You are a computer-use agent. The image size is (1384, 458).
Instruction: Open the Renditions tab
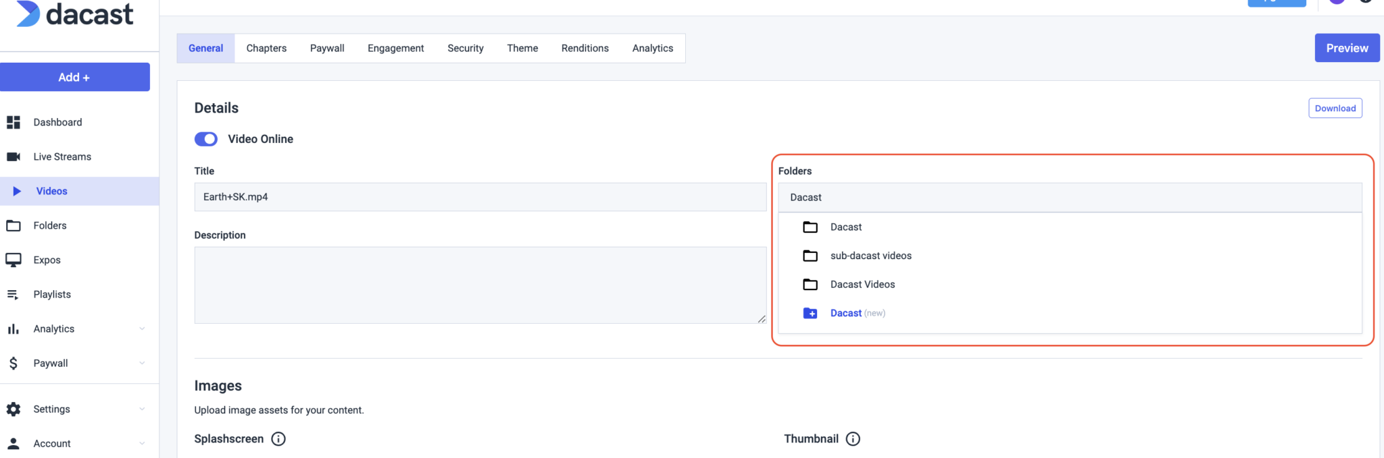tap(585, 48)
